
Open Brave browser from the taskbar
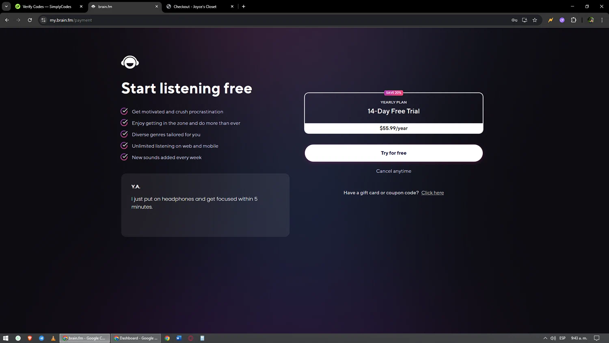tap(30, 338)
